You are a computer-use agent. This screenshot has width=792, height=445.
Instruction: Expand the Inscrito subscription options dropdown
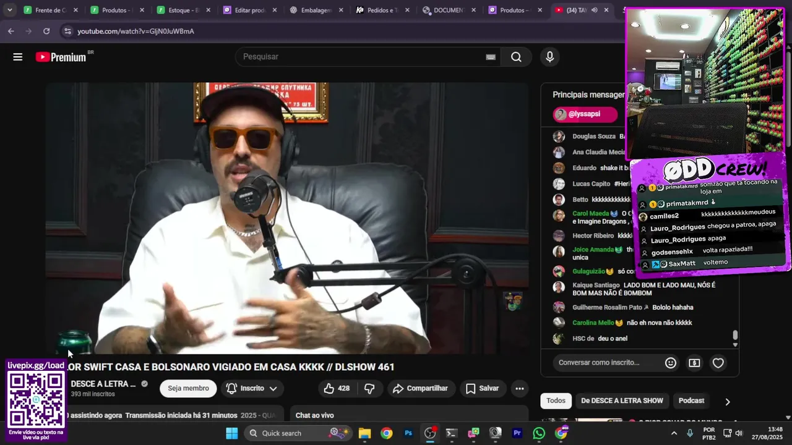251,388
